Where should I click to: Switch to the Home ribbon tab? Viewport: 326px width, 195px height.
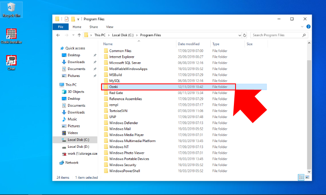pos(77,27)
